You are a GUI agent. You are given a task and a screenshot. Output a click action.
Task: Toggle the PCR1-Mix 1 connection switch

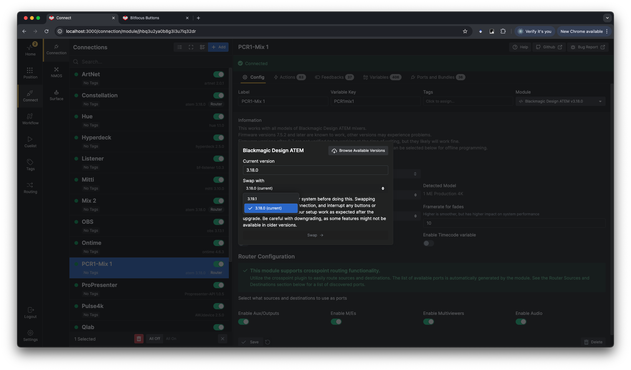pyautogui.click(x=219, y=264)
